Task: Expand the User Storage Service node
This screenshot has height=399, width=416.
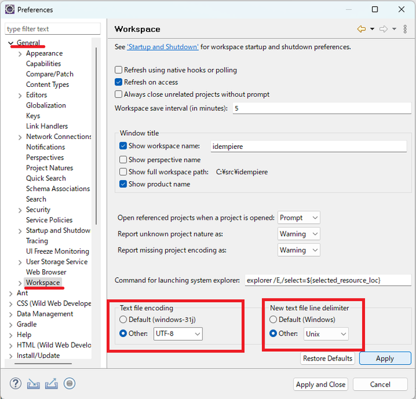Action: click(x=20, y=262)
